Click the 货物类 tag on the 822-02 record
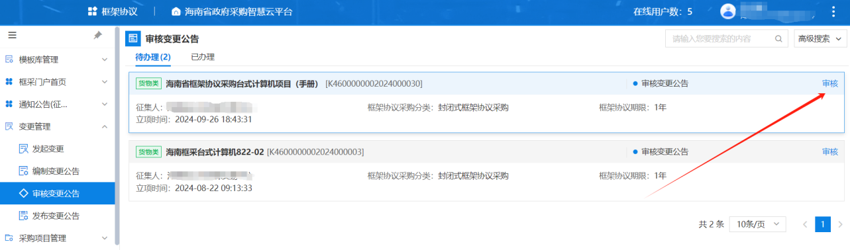This screenshot has height=250, width=850. [148, 151]
